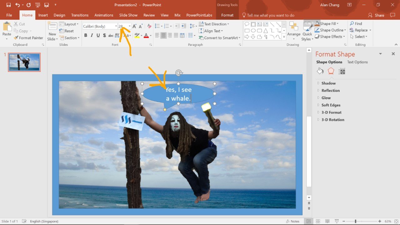
Task: Toggle Normal view in status bar
Action: [309, 221]
